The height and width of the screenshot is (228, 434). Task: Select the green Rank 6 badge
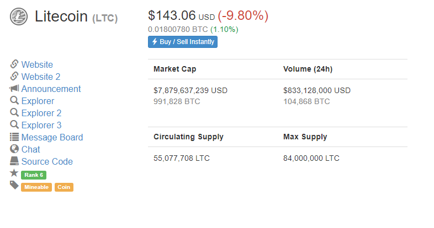34,175
